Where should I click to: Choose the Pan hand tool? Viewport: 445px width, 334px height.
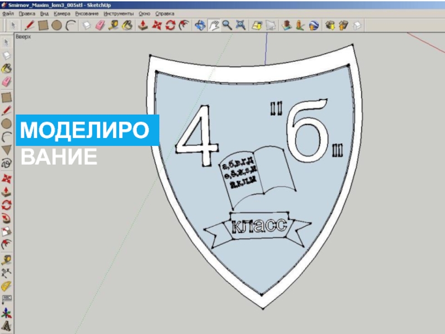point(214,26)
